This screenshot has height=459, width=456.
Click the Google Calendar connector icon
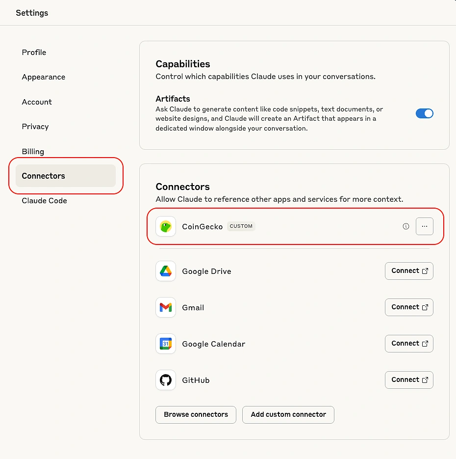[165, 344]
